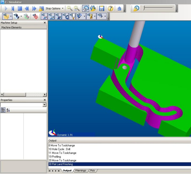Open dropdown arrow beside yellow cube icon
191x174 pixels.
tap(11, 16)
